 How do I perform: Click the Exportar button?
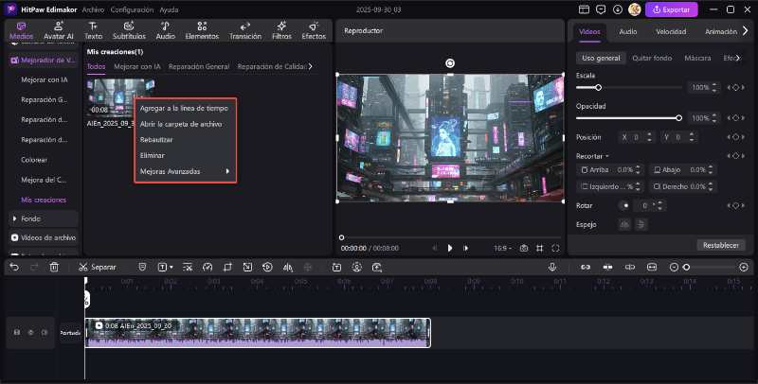671,9
